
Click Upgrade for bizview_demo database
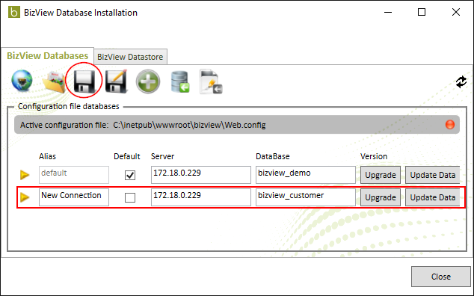pyautogui.click(x=381, y=175)
